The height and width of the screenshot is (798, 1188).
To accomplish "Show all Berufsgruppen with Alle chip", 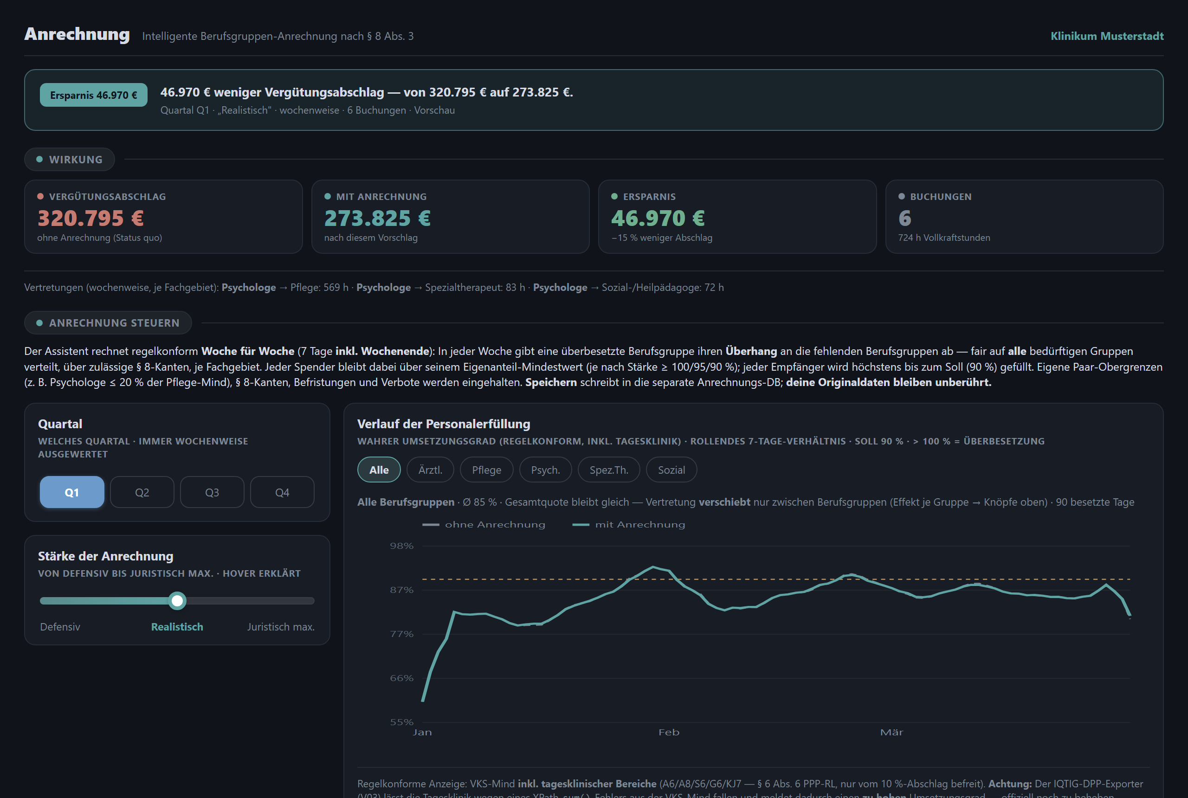I will coord(379,470).
